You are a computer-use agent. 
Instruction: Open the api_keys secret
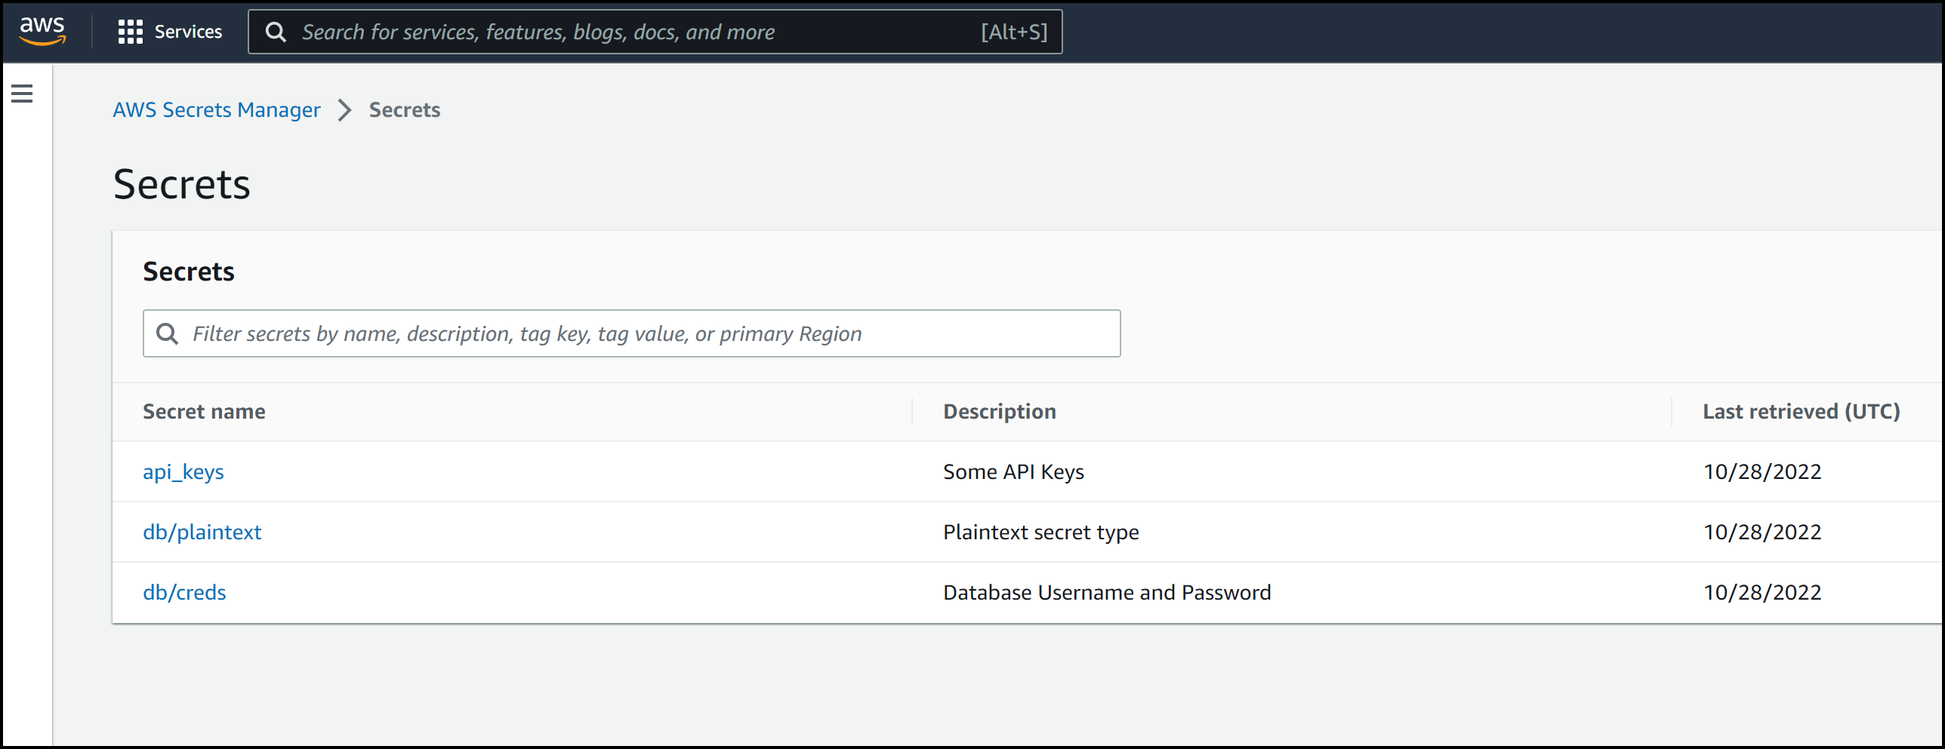click(x=183, y=471)
